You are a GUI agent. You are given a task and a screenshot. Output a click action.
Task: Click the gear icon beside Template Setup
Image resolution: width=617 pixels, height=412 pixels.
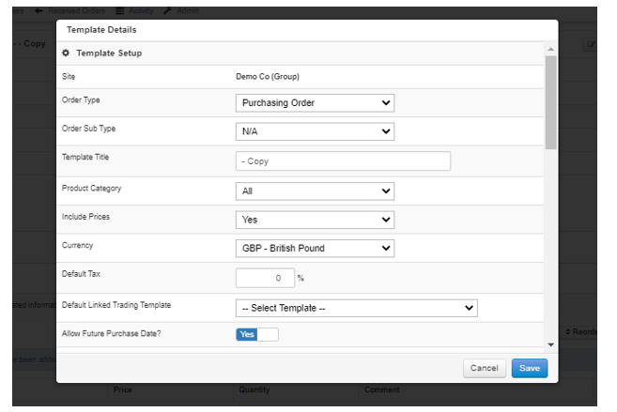(66, 53)
